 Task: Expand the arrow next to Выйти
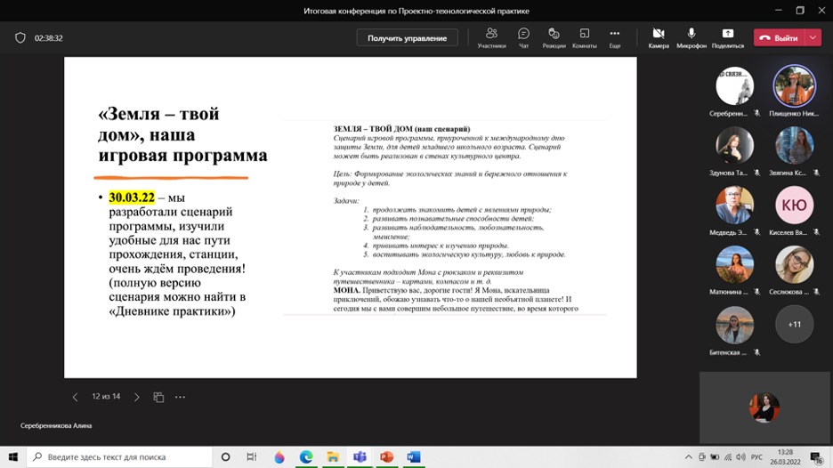click(x=813, y=38)
